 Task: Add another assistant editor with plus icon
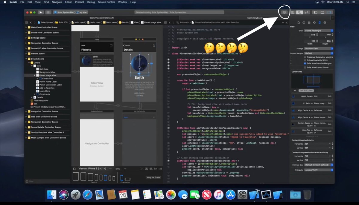(283, 22)
